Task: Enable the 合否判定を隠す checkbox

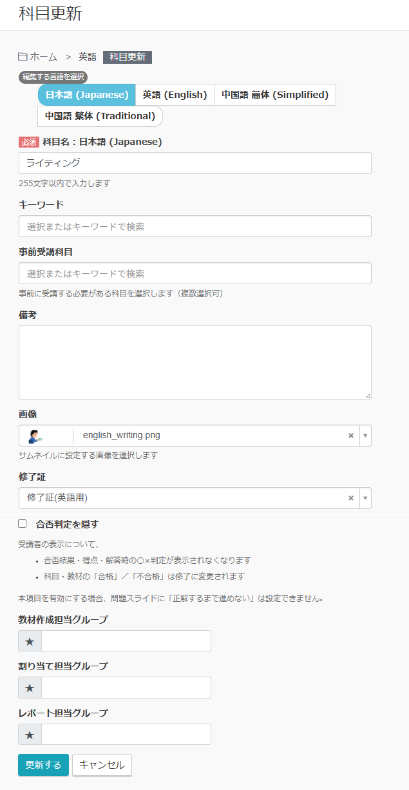Action: point(23,524)
